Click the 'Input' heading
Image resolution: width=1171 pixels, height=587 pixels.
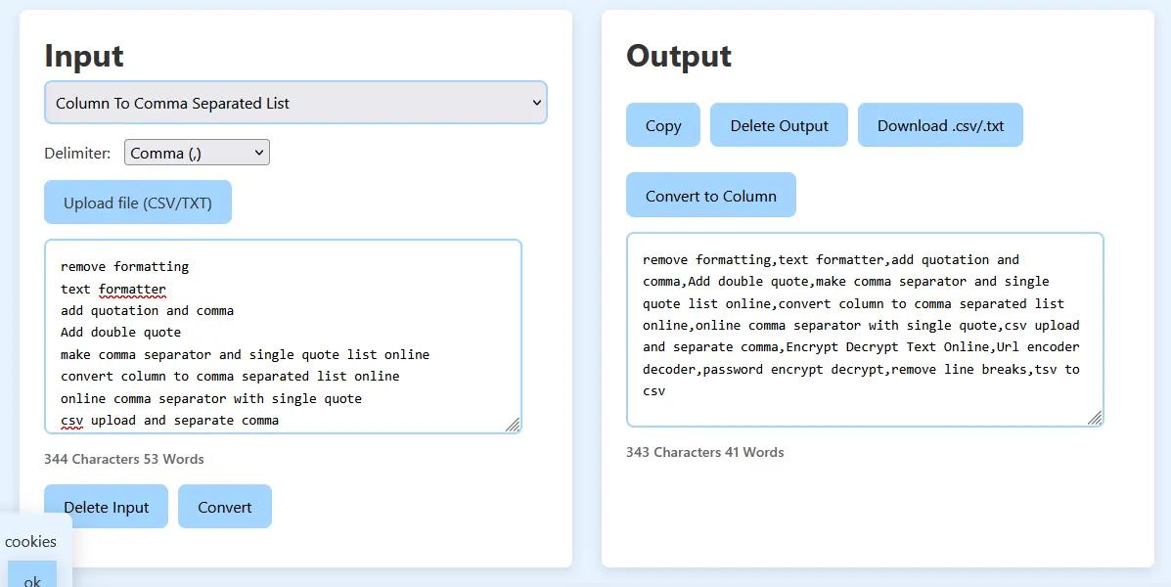point(84,56)
